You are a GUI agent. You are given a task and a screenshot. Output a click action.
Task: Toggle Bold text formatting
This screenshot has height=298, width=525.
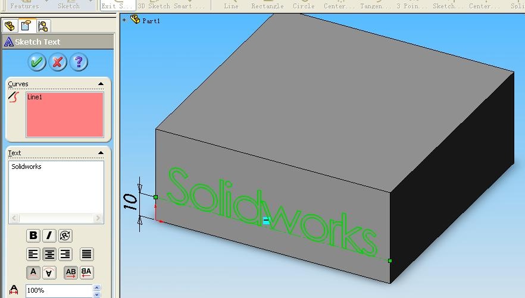(x=33, y=236)
